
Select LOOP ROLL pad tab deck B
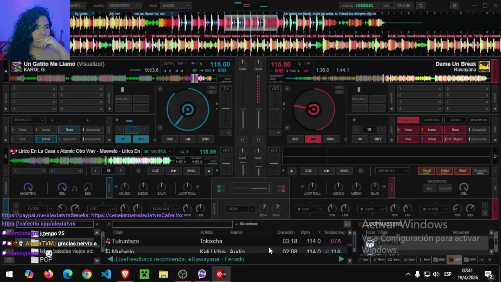[x=432, y=120]
